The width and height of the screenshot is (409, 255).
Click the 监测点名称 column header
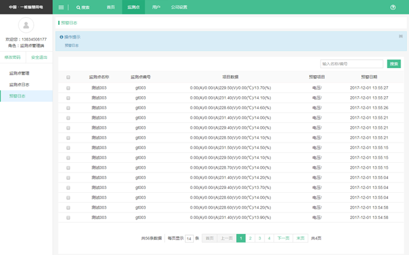click(99, 77)
